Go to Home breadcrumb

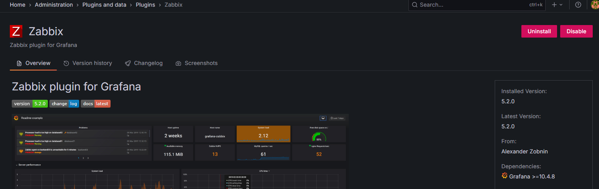pos(18,5)
